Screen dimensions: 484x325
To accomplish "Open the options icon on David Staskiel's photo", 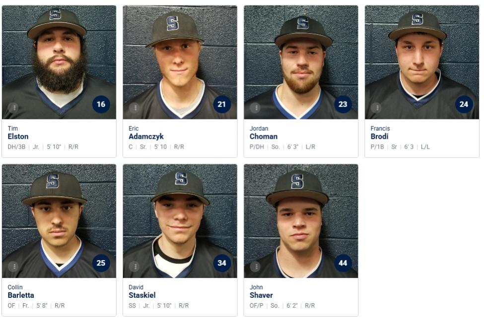I will click(x=134, y=267).
